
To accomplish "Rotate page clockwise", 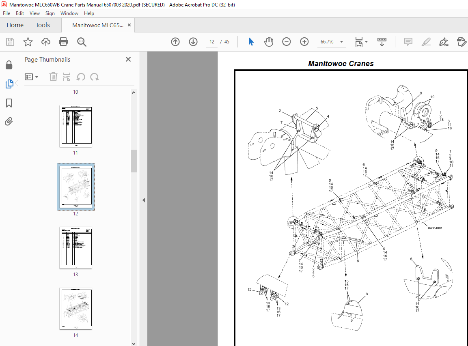I will (x=95, y=77).
